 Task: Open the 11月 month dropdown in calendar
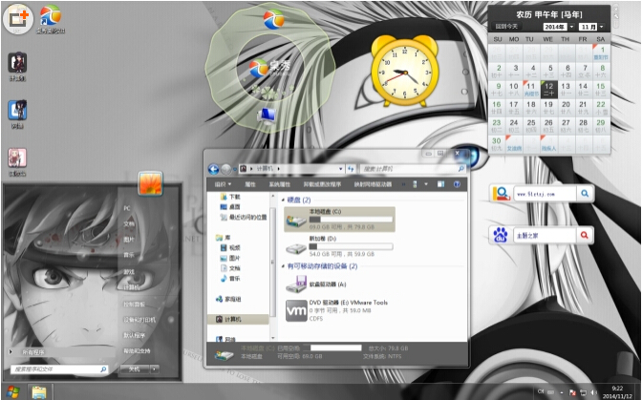tap(602, 27)
